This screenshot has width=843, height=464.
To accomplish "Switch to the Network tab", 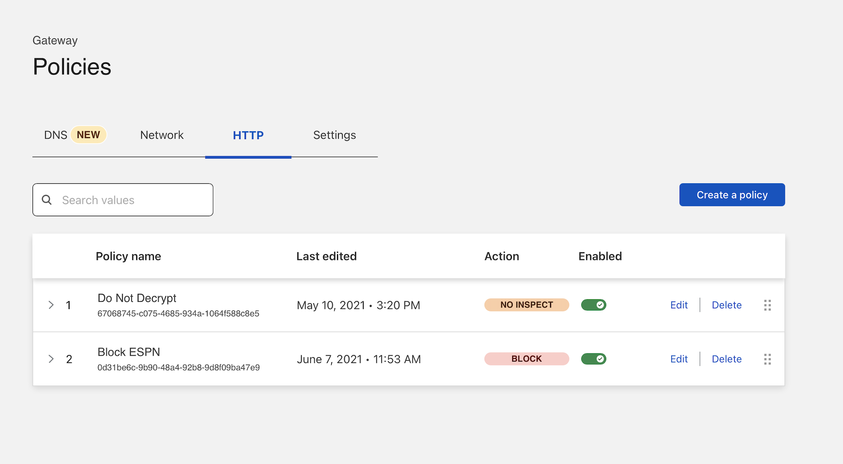I will pyautogui.click(x=162, y=135).
